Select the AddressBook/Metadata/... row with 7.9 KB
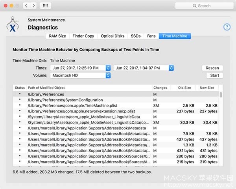 [x=116, y=134]
